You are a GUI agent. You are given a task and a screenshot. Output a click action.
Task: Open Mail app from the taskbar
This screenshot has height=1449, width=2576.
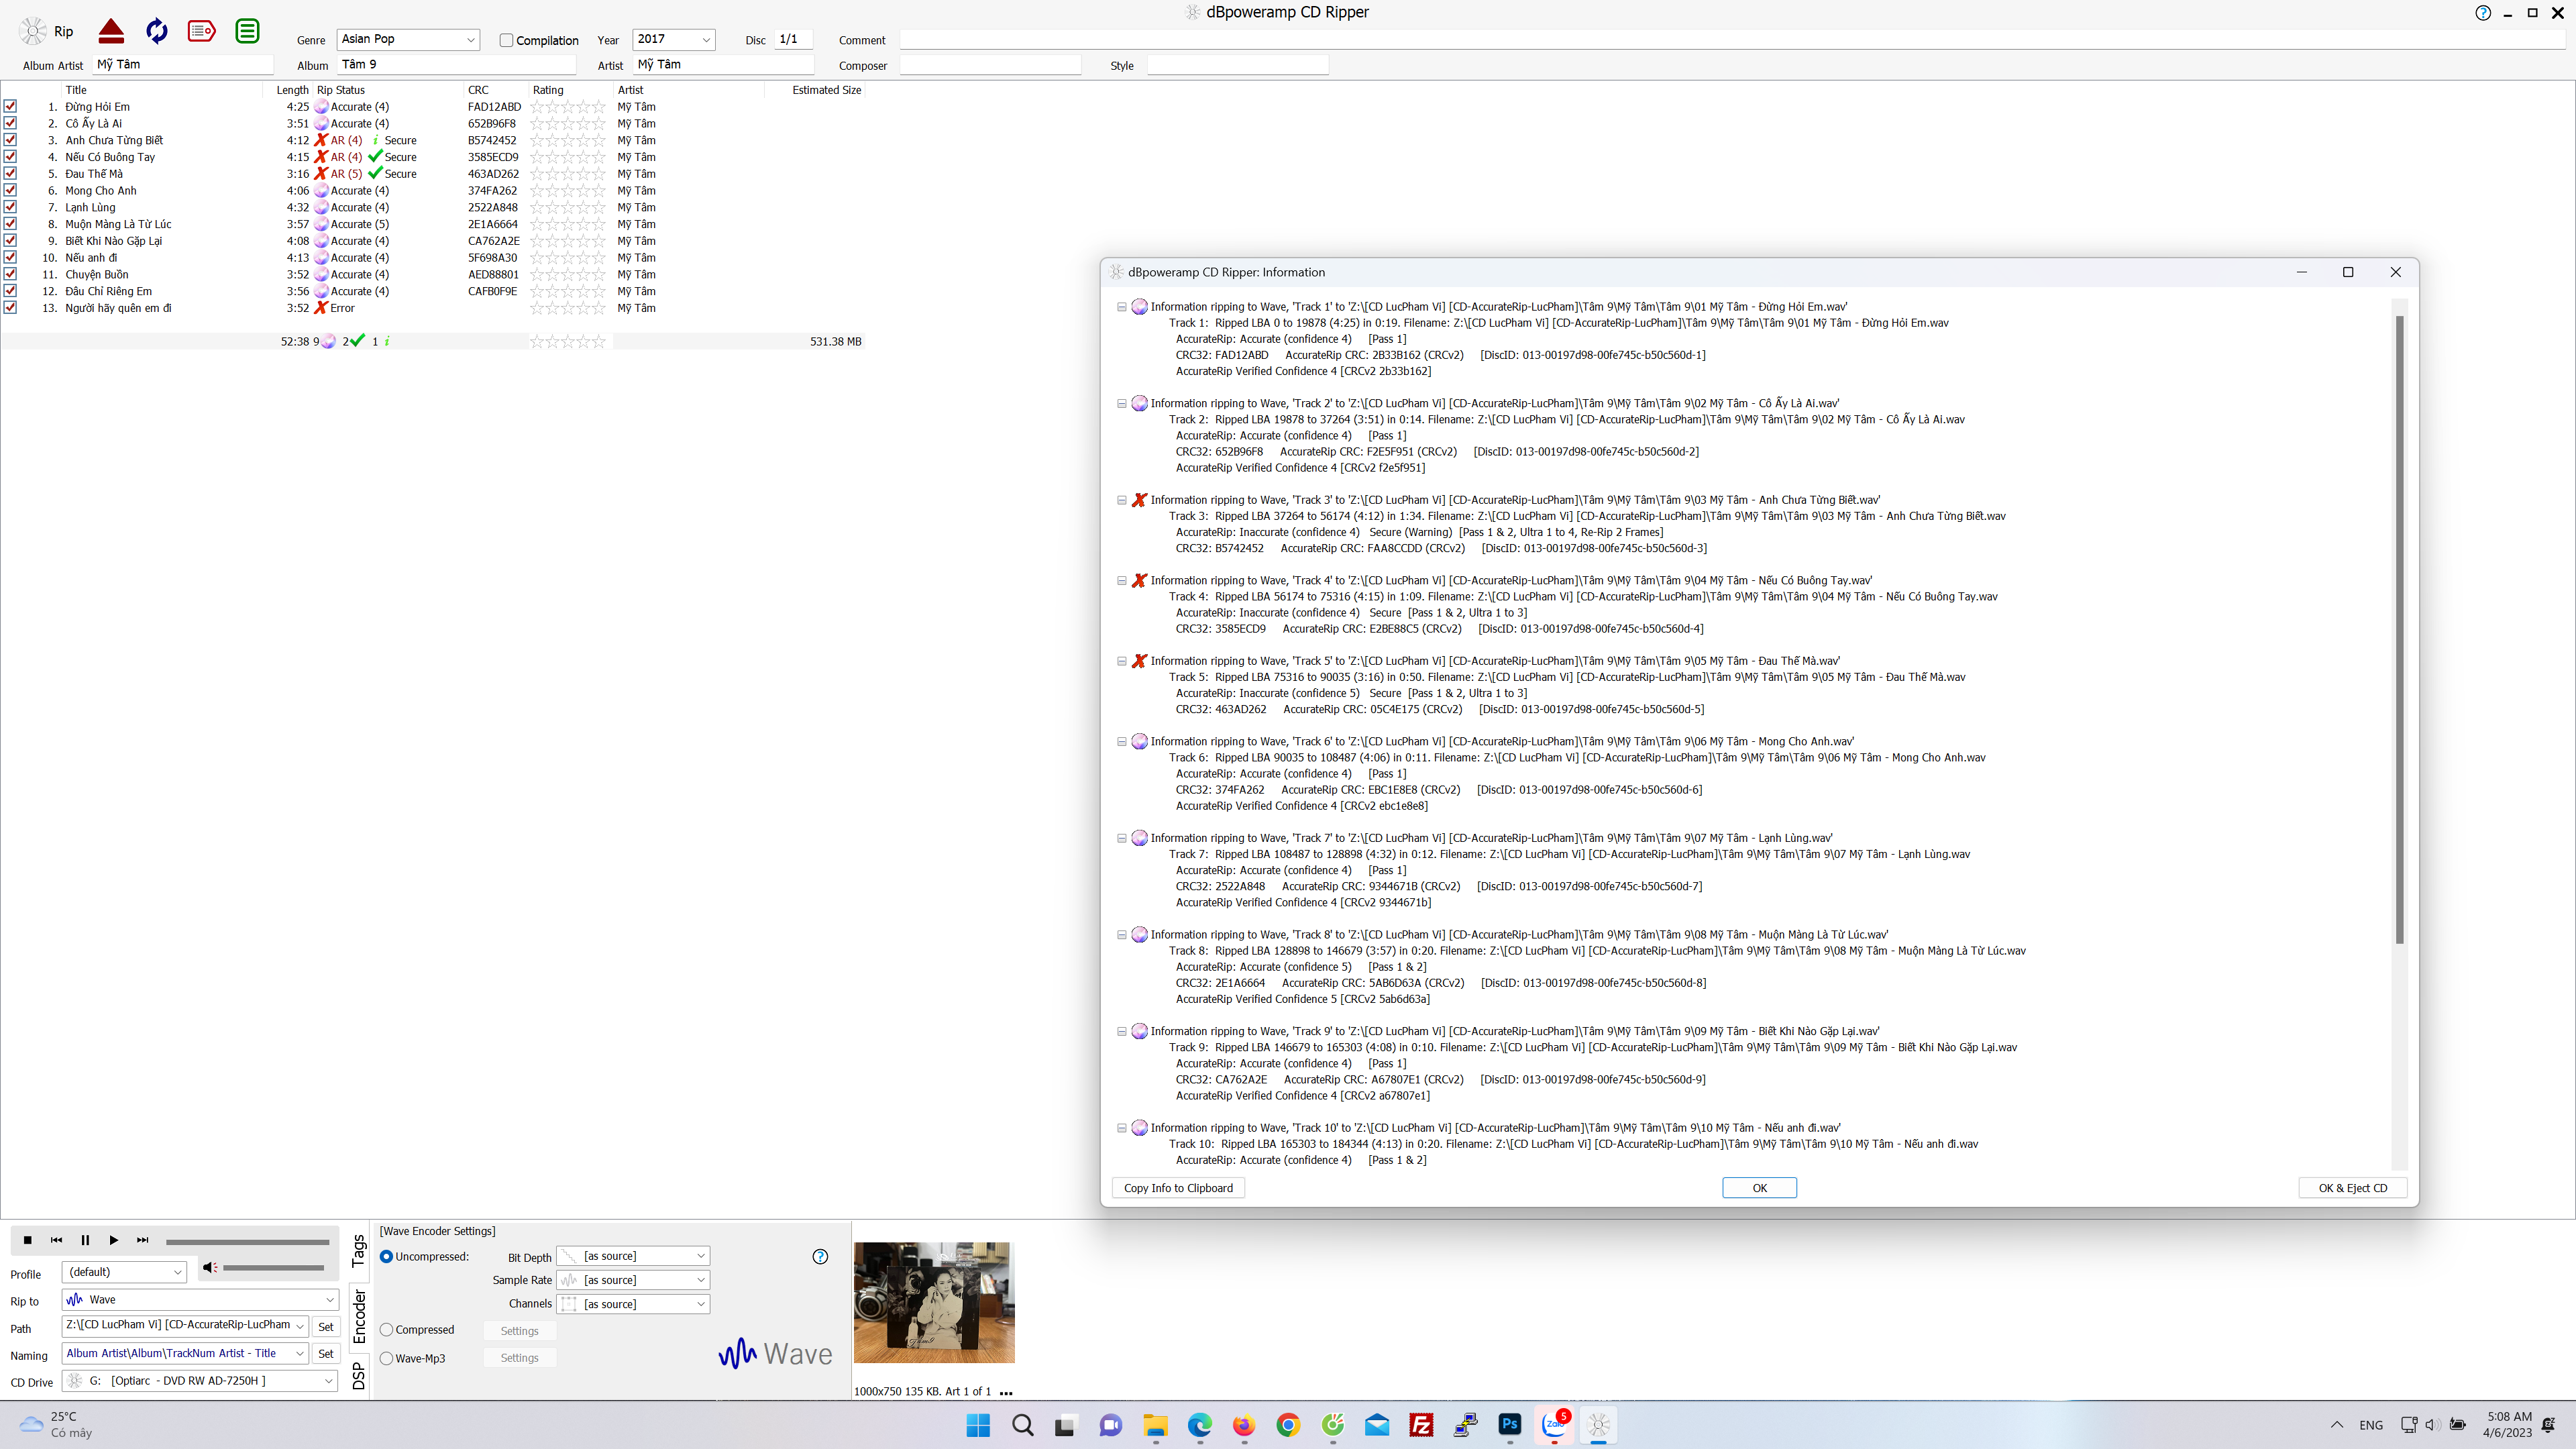(x=1377, y=1425)
